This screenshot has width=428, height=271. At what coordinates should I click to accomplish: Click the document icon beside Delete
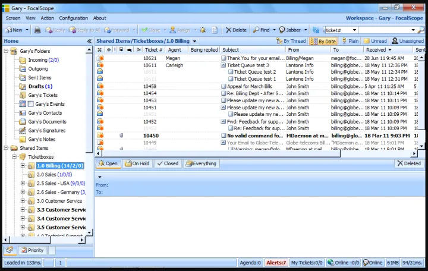(x=215, y=30)
